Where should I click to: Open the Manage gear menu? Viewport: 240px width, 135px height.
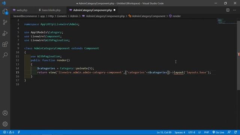(5, 124)
